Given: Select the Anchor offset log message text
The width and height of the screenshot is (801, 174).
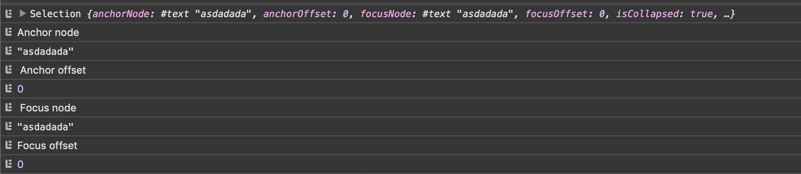Looking at the screenshot, I should (x=53, y=70).
